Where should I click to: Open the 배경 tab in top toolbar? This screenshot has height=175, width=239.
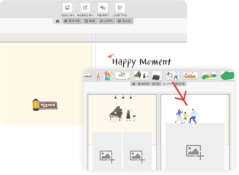91,21
